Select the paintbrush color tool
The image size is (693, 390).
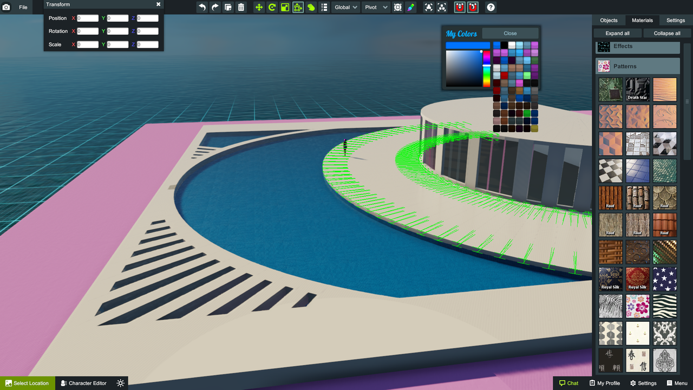[x=411, y=8]
